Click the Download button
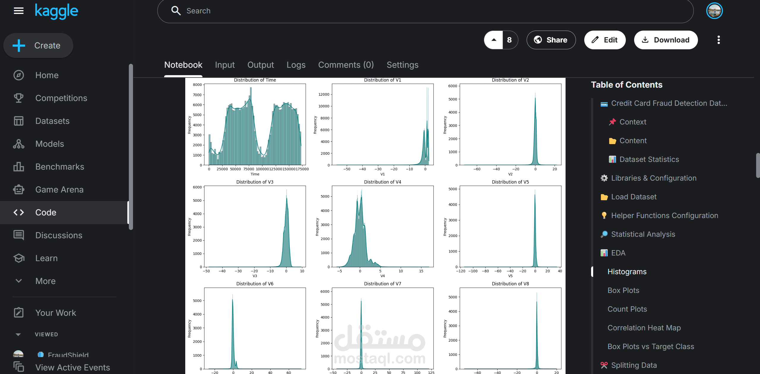This screenshot has height=374, width=760. [666, 40]
